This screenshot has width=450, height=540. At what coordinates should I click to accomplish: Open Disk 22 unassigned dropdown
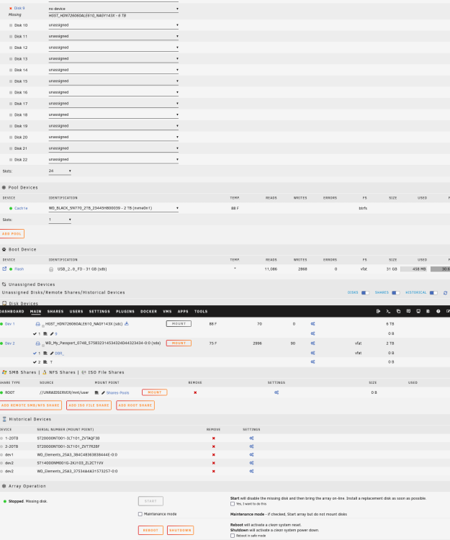coord(114,159)
